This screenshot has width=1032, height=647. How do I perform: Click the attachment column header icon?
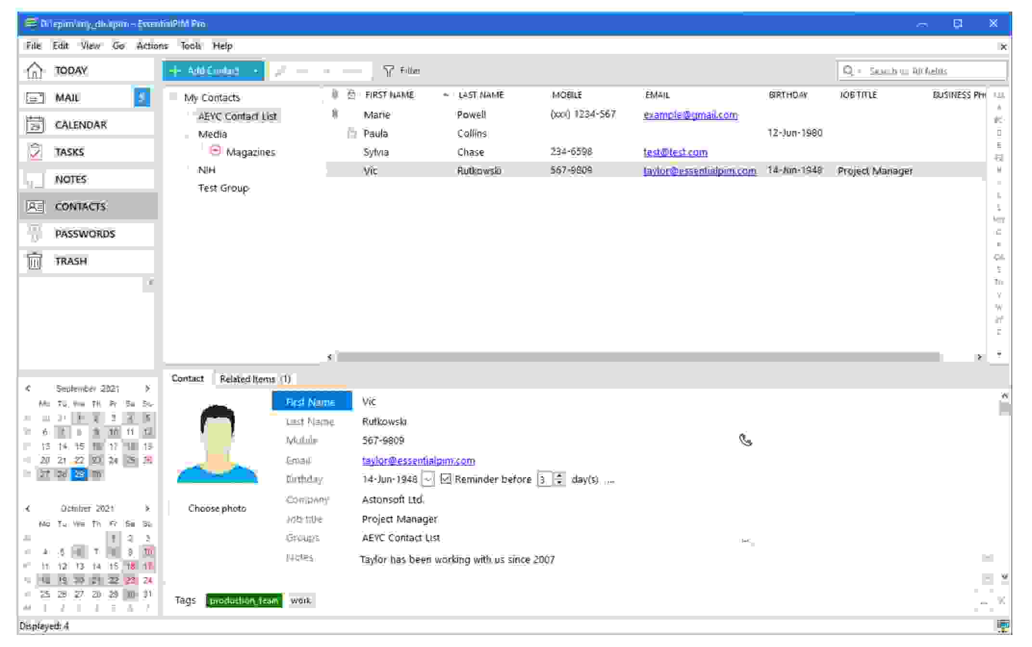point(335,94)
